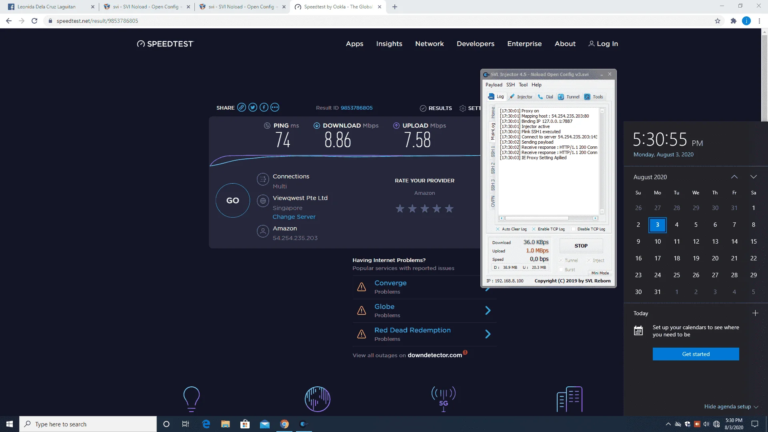Rate provider Amazon with one star
The height and width of the screenshot is (432, 768).
(400, 208)
